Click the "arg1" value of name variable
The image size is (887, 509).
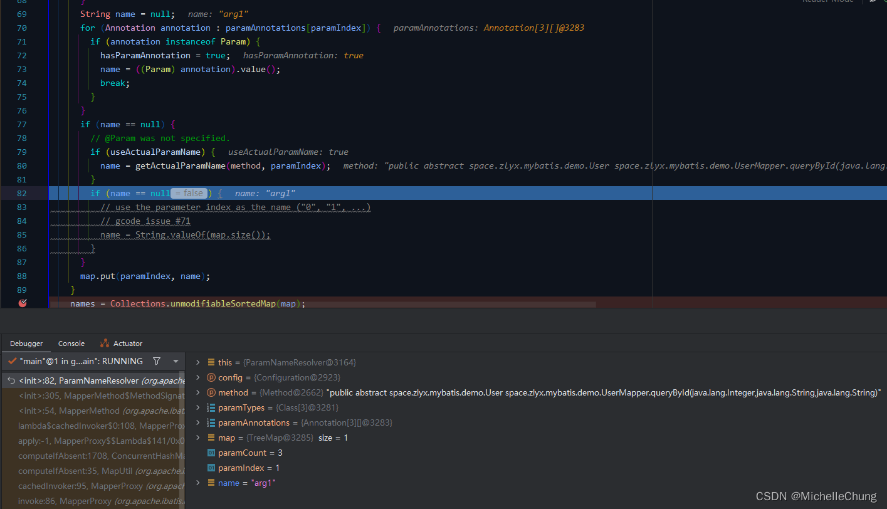pyautogui.click(x=263, y=483)
